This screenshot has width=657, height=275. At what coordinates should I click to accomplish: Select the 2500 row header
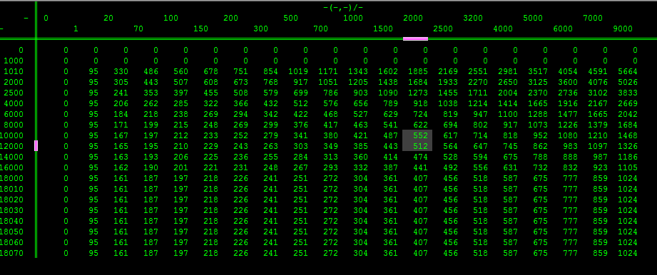14,93
